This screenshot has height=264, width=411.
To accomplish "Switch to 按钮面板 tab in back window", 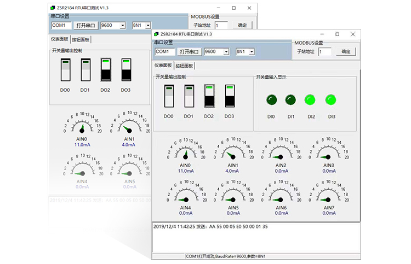I will [x=81, y=40].
